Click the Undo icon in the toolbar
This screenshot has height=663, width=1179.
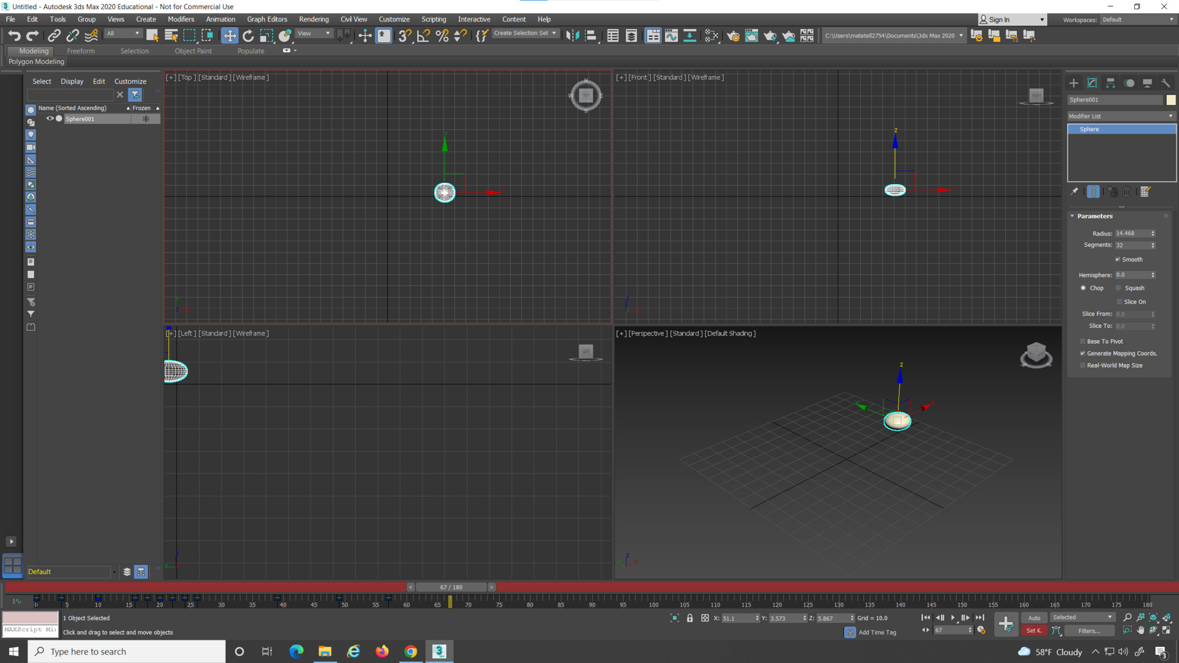pyautogui.click(x=15, y=35)
